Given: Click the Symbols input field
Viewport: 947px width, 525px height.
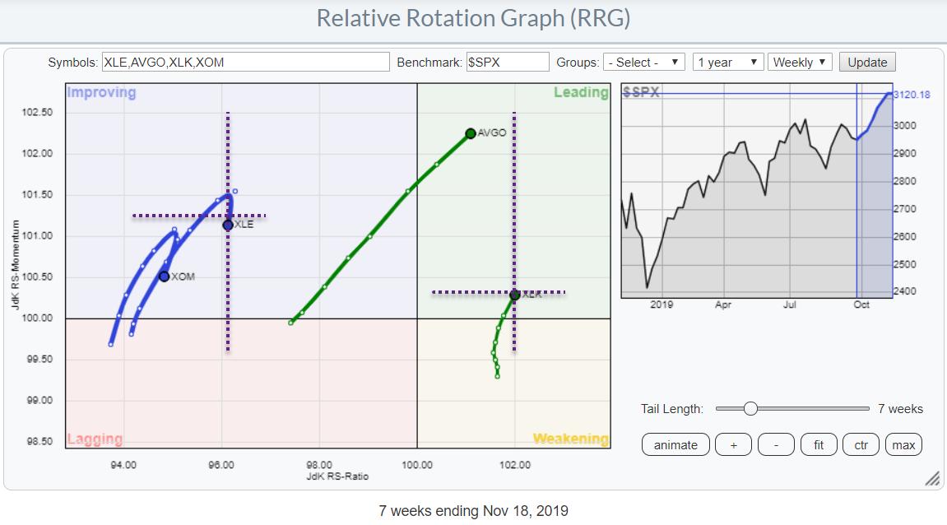Looking at the screenshot, I should coord(245,63).
